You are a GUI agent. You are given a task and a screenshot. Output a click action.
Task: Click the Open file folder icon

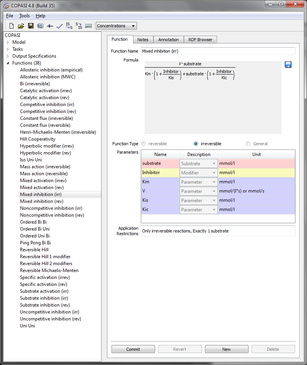pos(21,26)
